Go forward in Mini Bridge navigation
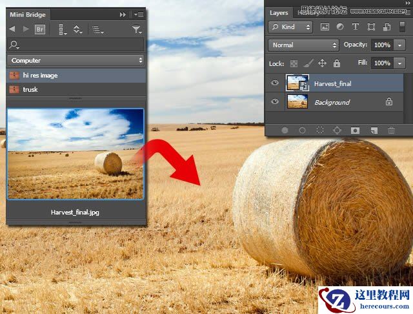This screenshot has width=413, height=314. [26, 28]
